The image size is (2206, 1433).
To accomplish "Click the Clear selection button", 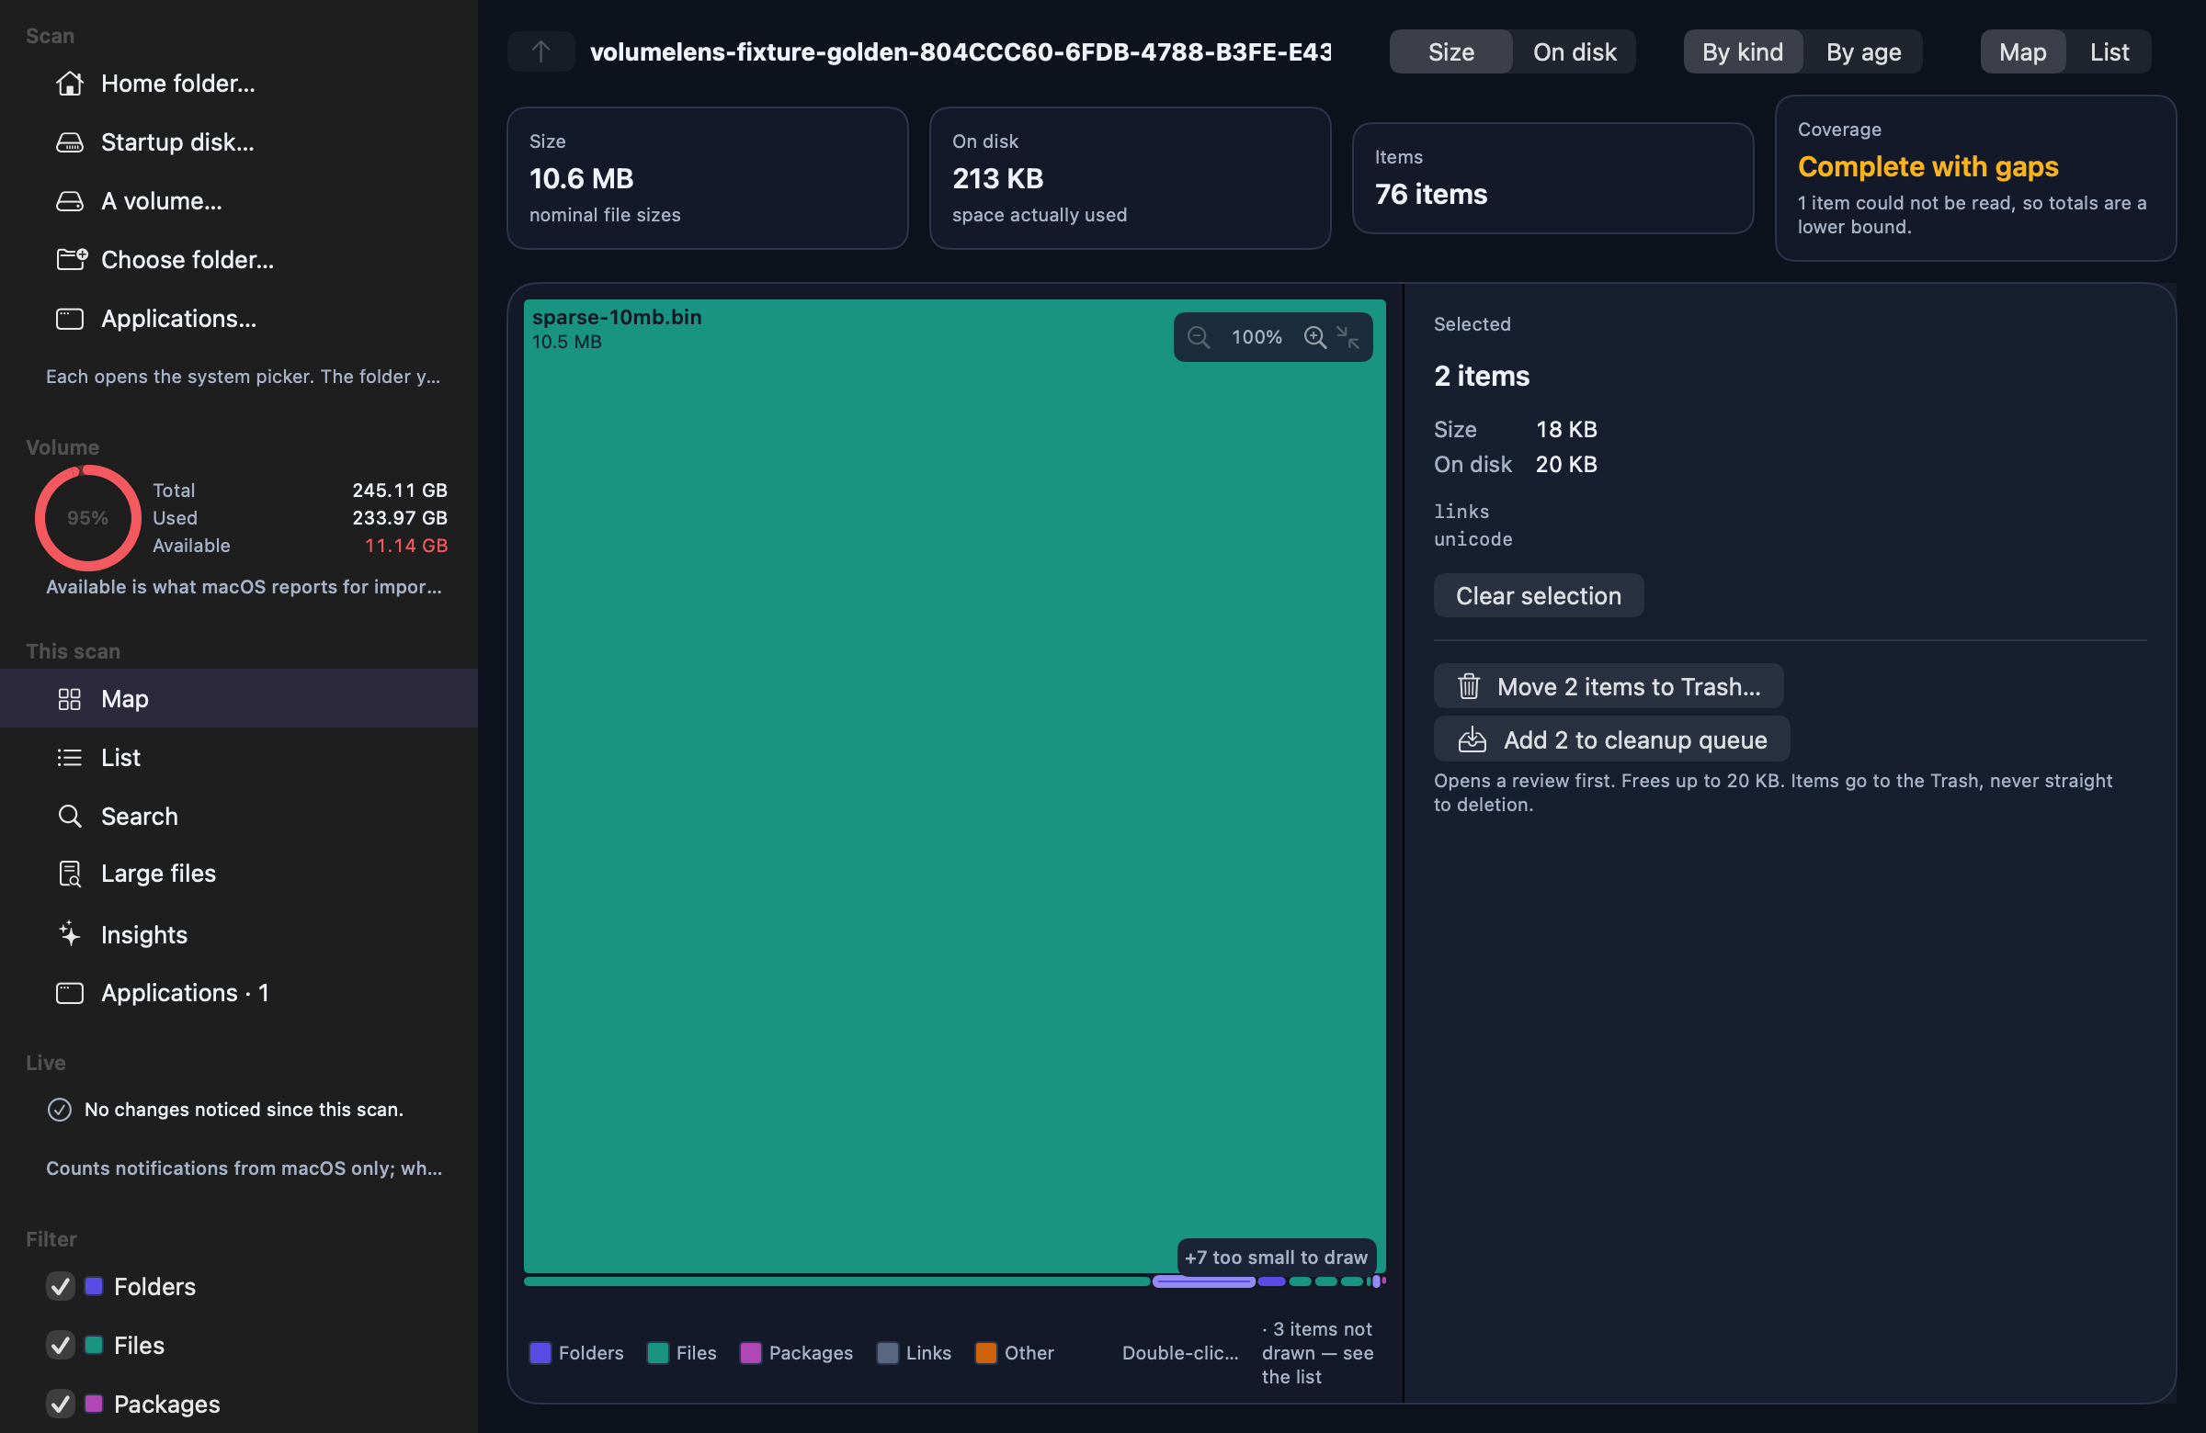I will [x=1539, y=595].
